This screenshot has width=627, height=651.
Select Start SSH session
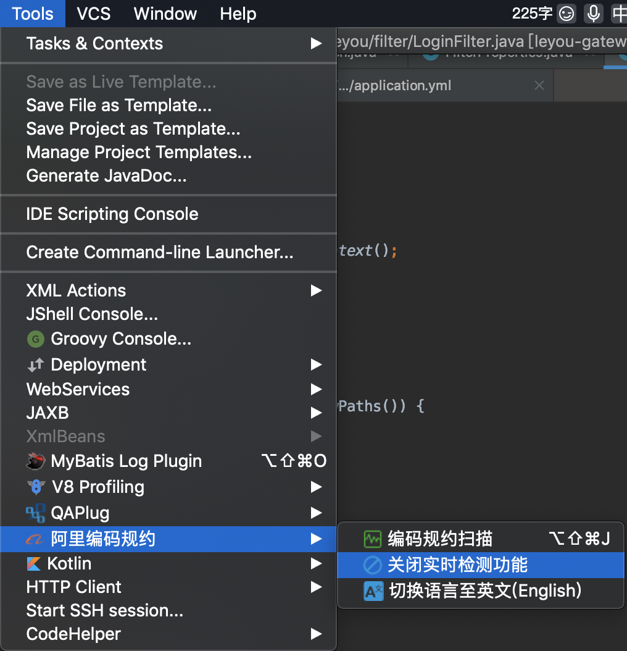pos(168,611)
